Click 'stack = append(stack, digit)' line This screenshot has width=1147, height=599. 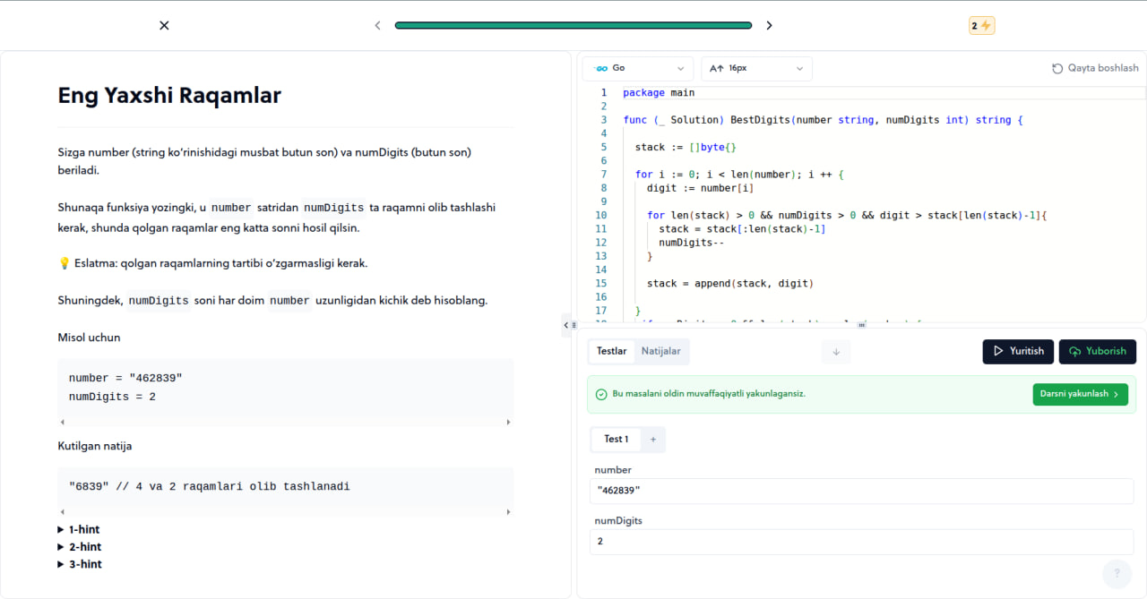click(x=729, y=284)
